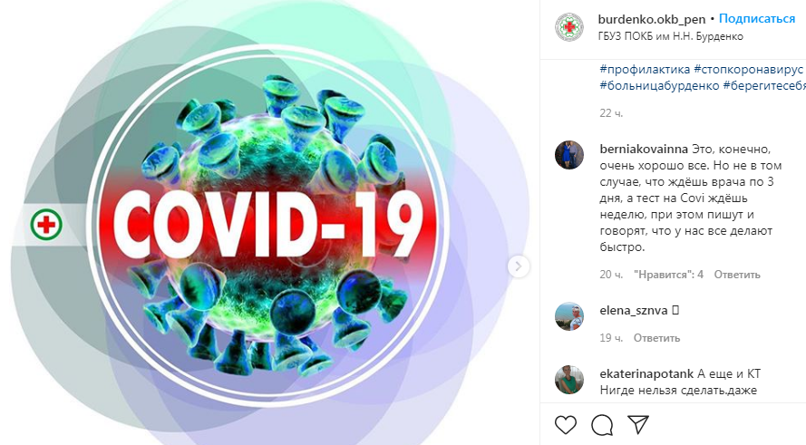Open hashtag #стопкоронавирус
The image size is (806, 445).
coord(749,69)
